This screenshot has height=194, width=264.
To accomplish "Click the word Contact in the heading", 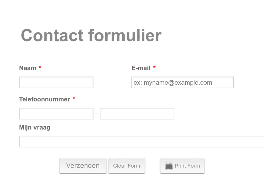I will coord(52,36).
